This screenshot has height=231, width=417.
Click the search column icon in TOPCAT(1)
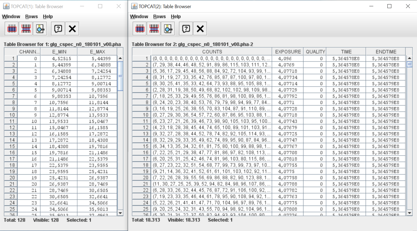click(40, 28)
